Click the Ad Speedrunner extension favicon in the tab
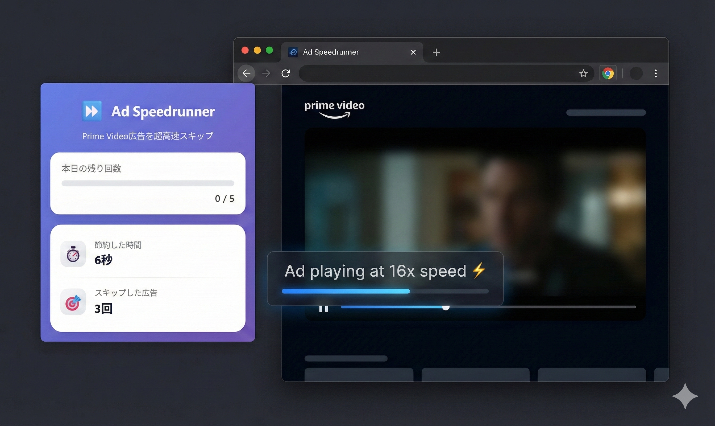The image size is (715, 426). point(293,52)
